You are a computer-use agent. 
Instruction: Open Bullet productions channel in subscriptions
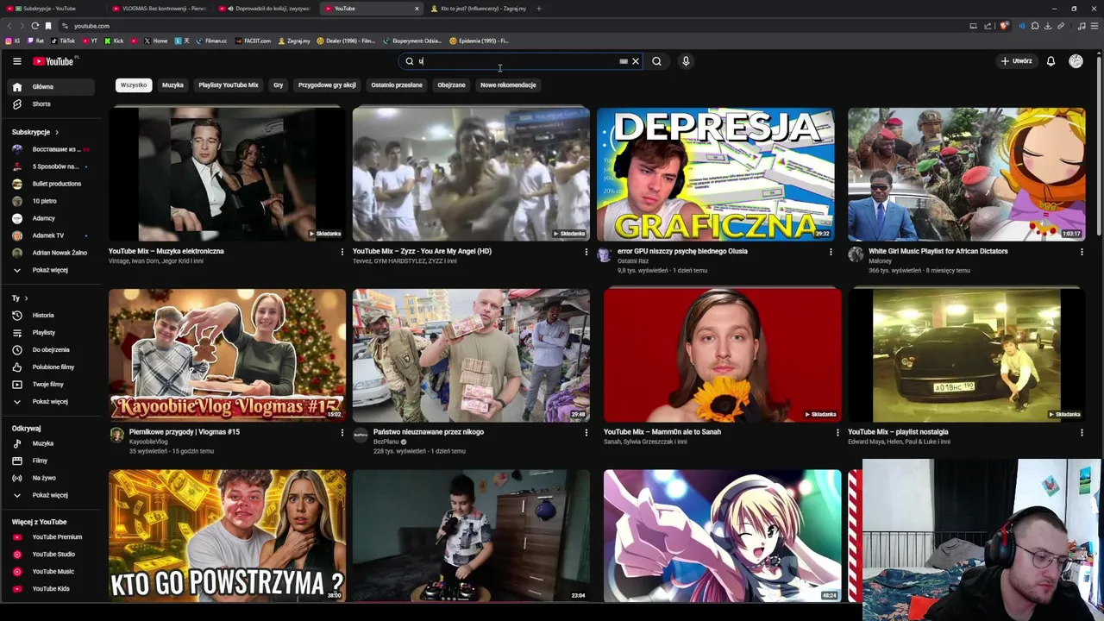pyautogui.click(x=52, y=184)
